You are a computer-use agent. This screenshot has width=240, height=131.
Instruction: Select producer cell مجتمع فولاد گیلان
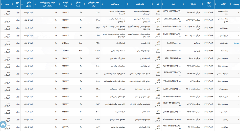(139, 51)
